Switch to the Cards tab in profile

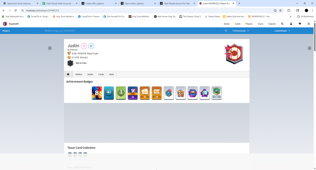pos(101,74)
